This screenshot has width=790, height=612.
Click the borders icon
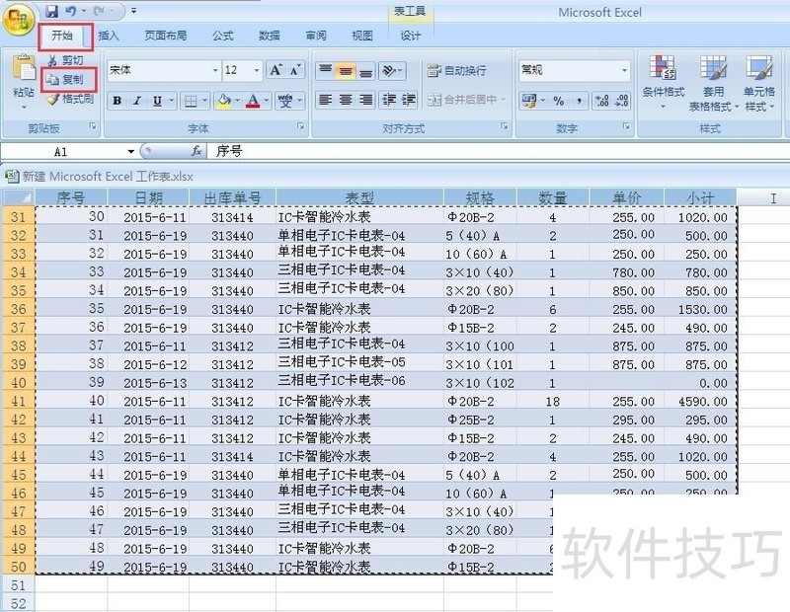pos(191,101)
